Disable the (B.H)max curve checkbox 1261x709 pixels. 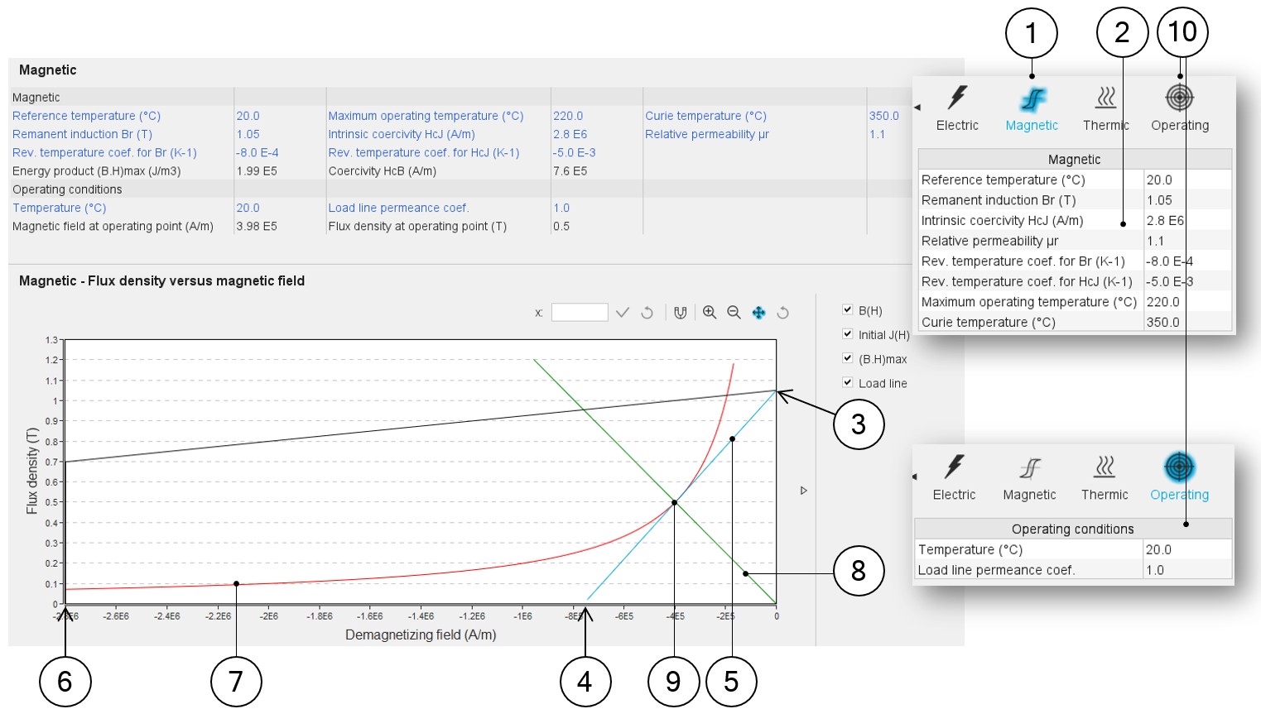[x=848, y=358]
